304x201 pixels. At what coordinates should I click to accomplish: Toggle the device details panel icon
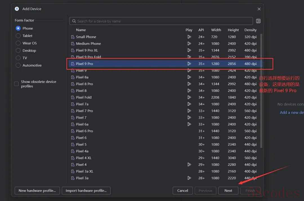pyautogui.click(x=258, y=21)
